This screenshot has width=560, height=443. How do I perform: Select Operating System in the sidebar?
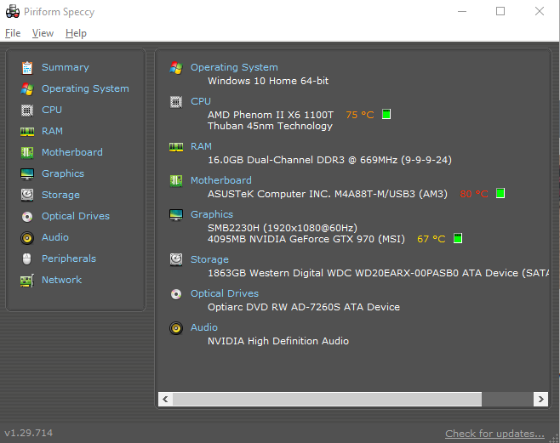(85, 88)
